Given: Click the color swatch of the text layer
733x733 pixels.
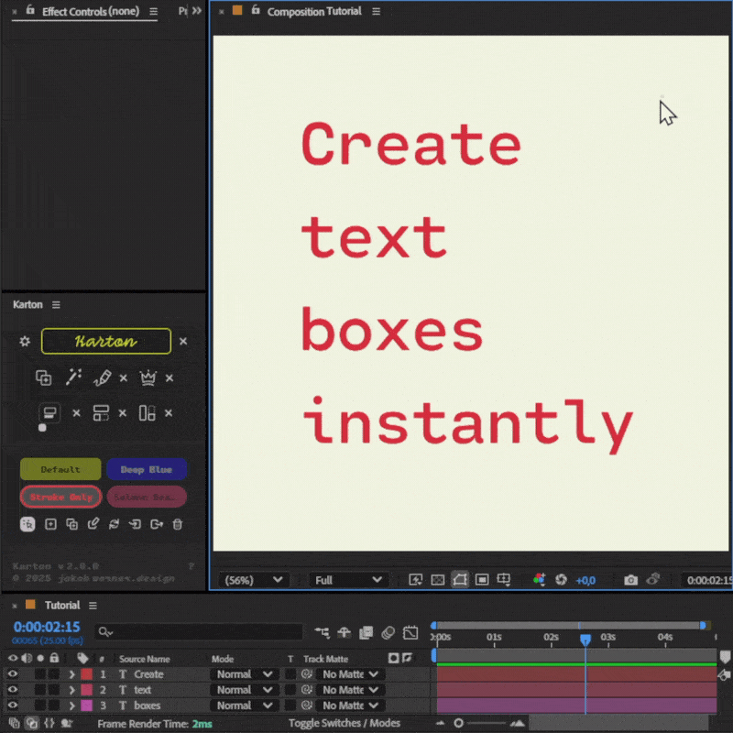Looking at the screenshot, I should [x=86, y=689].
